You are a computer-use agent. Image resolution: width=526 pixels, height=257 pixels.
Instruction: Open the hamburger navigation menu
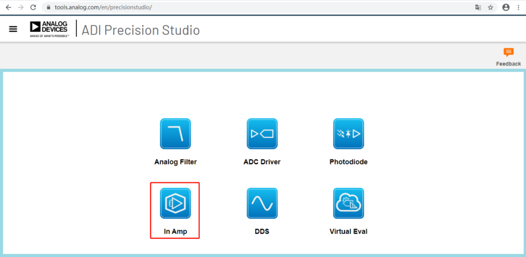click(x=13, y=29)
